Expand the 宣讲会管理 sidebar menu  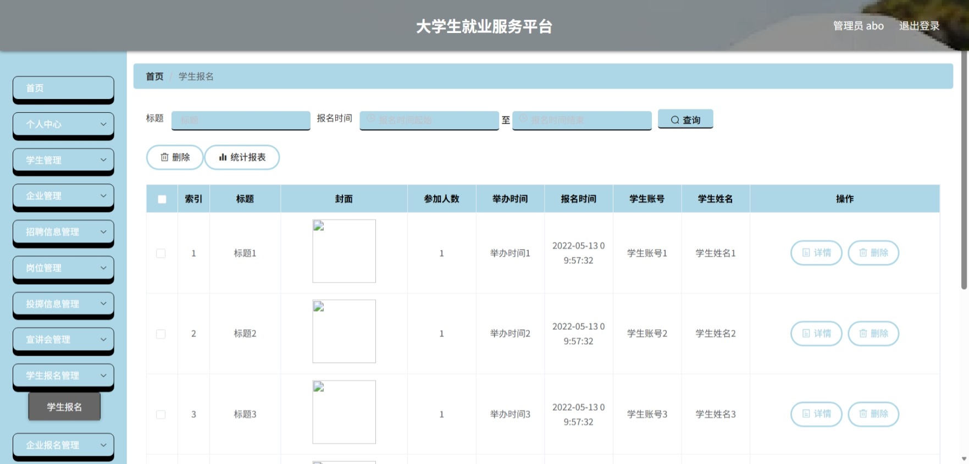pos(63,340)
